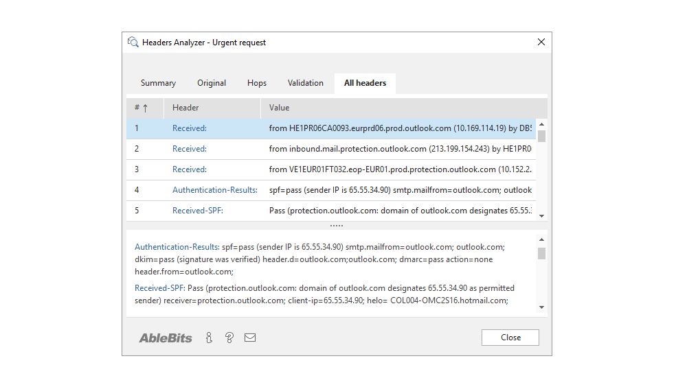Image resolution: width=676 pixels, height=389 pixels.
Task: Click value starting 'from HE1PR06CA0093.eurprd06'
Action: click(x=401, y=129)
